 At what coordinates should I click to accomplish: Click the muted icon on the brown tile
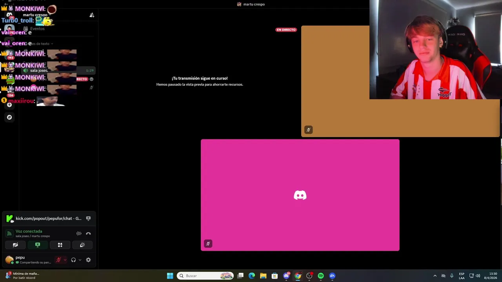308,130
